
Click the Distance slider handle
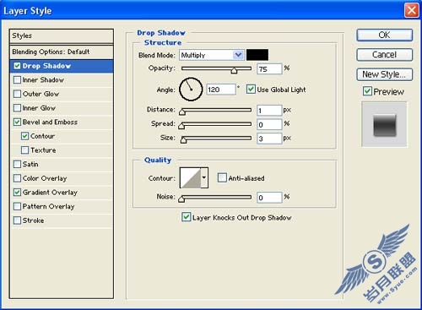(182, 111)
